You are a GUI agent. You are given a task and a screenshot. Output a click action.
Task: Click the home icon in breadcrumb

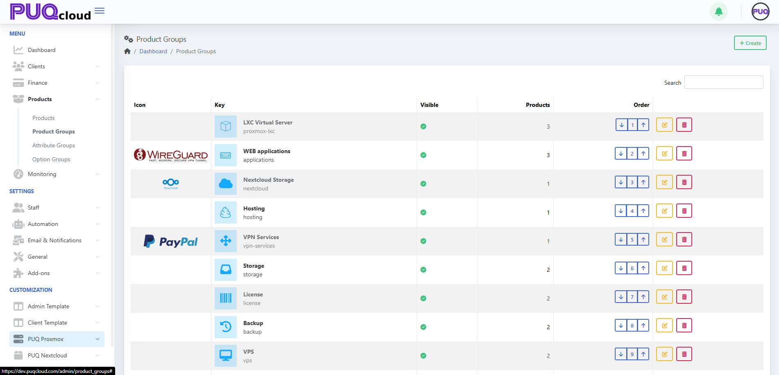point(127,51)
